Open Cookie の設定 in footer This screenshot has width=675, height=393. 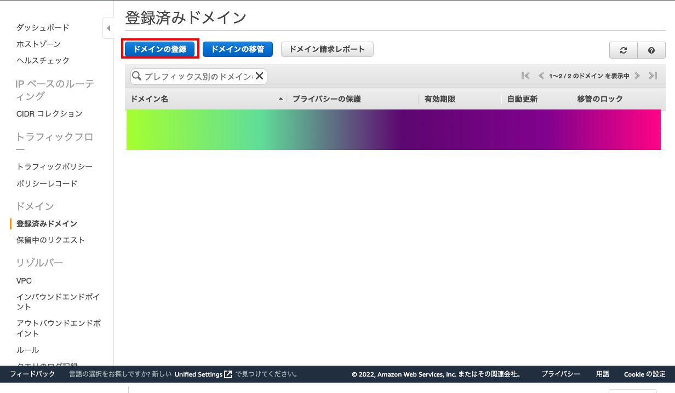tap(644, 374)
